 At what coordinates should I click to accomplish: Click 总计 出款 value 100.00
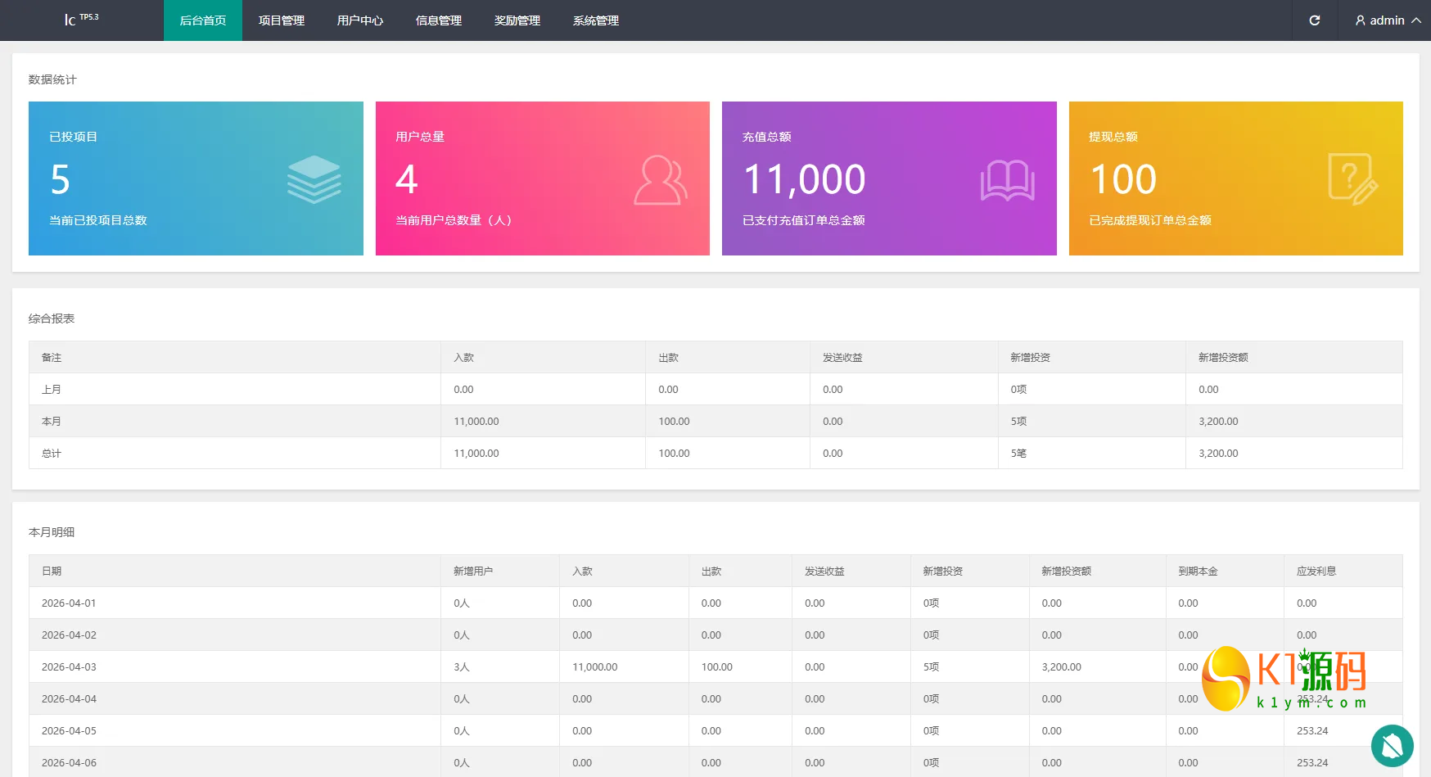pyautogui.click(x=674, y=454)
